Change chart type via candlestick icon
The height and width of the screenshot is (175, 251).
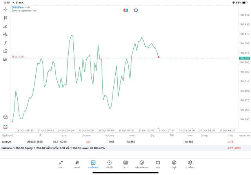[x=5, y=18]
